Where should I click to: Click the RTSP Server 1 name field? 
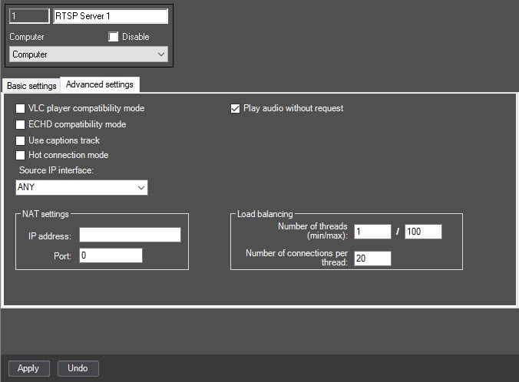coord(111,16)
